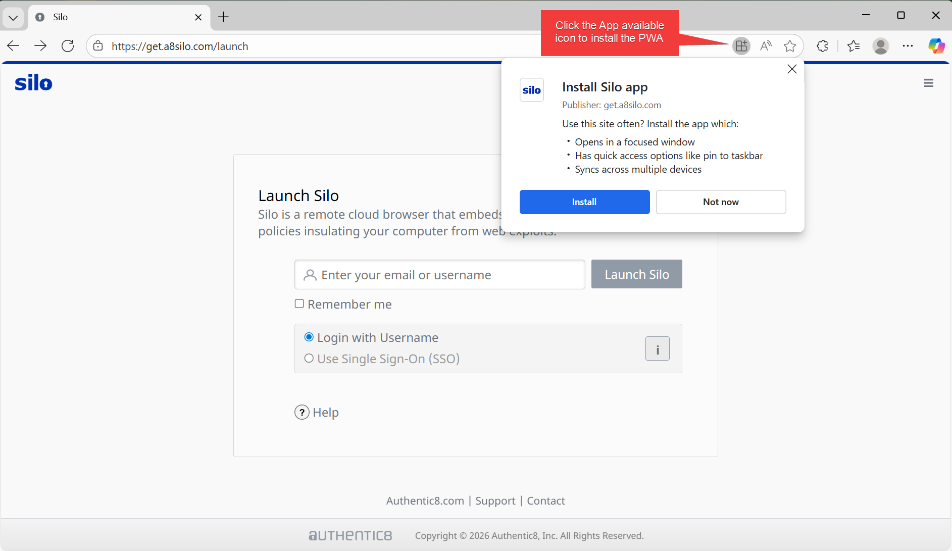952x551 pixels.
Task: Open tab actions dropdown chevron
Action: (13, 18)
